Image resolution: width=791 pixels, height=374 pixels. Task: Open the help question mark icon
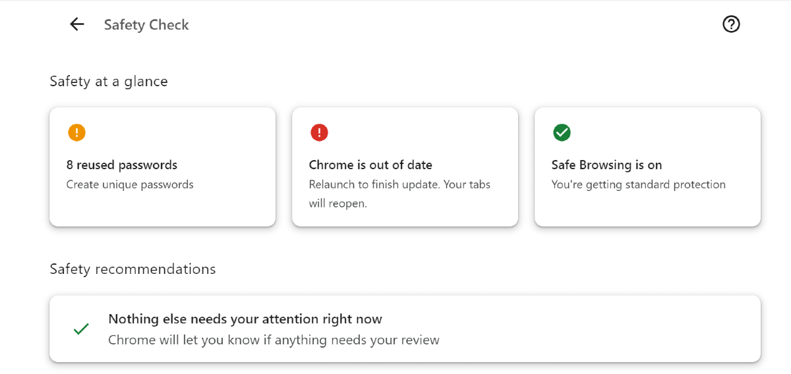pyautogui.click(x=731, y=24)
